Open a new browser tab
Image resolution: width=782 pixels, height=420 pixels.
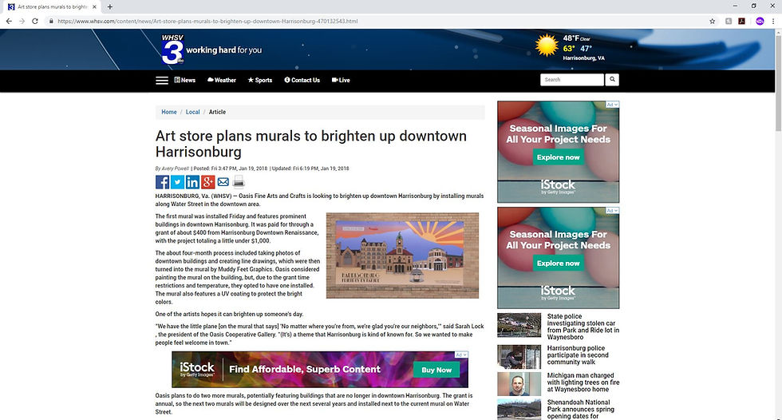click(x=110, y=7)
